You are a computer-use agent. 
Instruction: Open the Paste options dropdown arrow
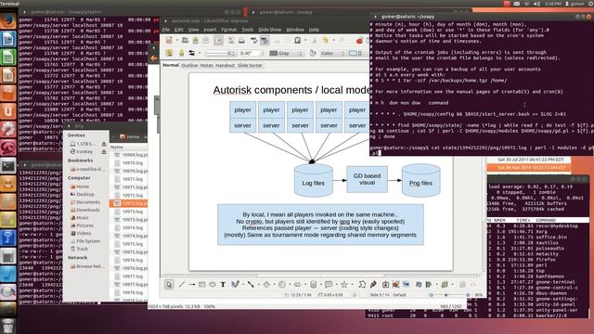coord(305,40)
